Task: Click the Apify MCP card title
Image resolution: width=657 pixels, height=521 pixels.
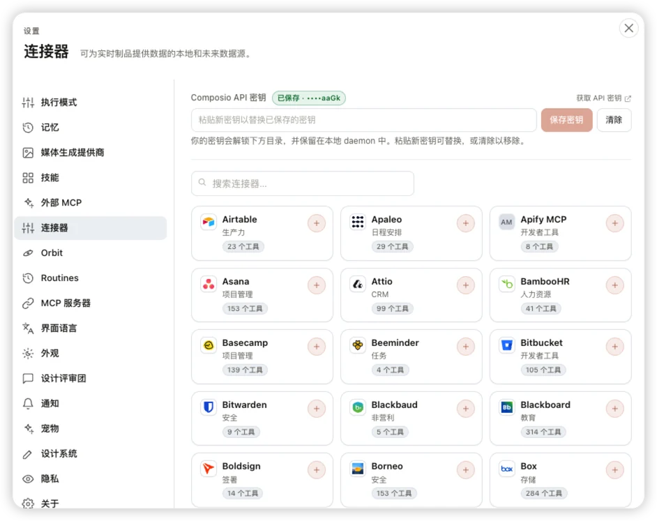Action: pyautogui.click(x=543, y=219)
